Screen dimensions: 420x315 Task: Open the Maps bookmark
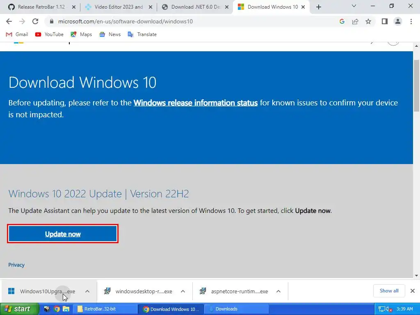pyautogui.click(x=81, y=34)
